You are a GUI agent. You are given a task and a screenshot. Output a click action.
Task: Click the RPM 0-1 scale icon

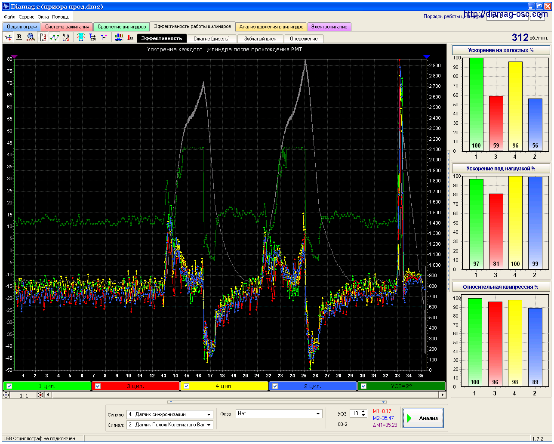[43, 37]
